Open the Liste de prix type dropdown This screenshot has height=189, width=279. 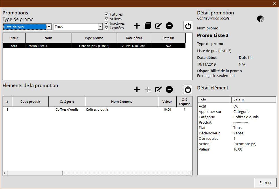(x=49, y=27)
